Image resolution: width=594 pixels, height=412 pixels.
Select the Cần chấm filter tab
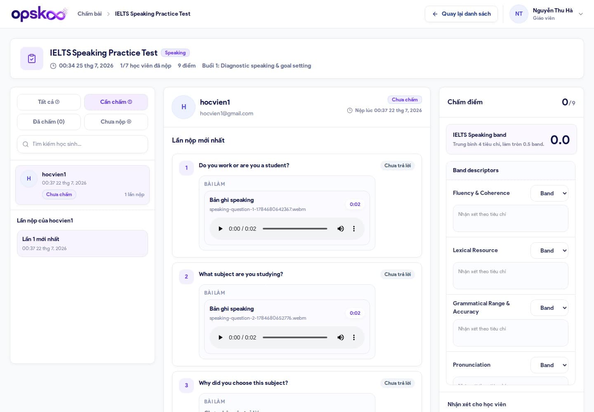(x=116, y=102)
